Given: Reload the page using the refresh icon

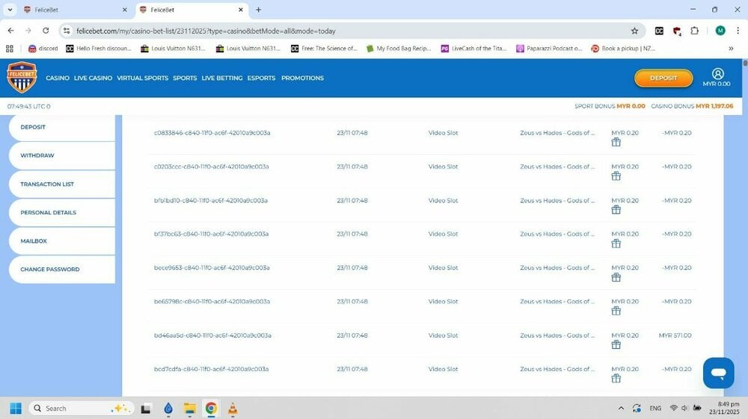Looking at the screenshot, I should pos(46,31).
